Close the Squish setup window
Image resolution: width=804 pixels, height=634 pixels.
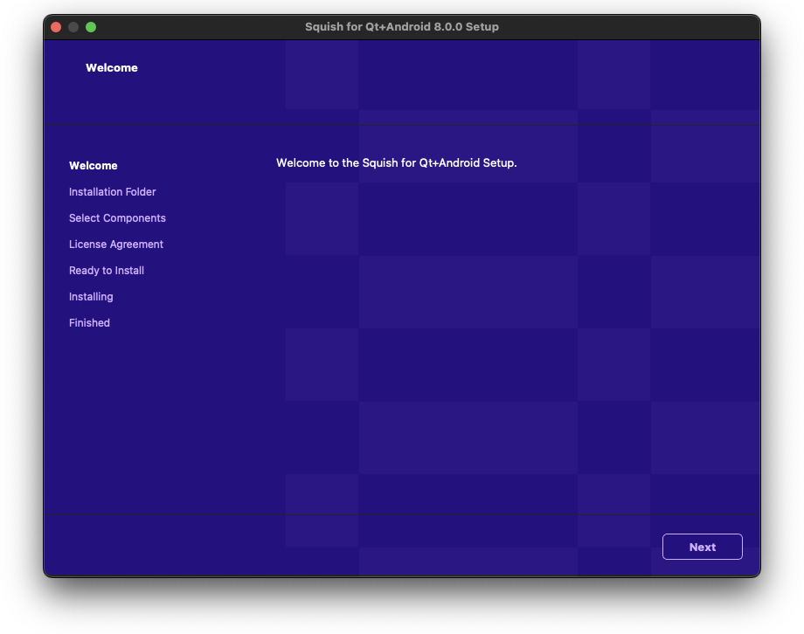click(x=55, y=27)
